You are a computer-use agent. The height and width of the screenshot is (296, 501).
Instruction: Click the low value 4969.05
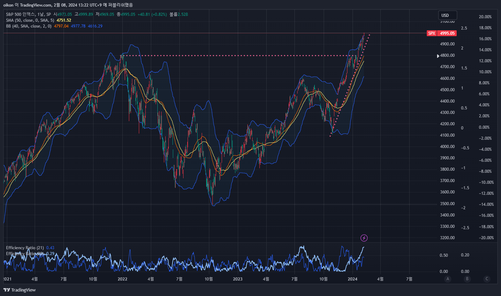107,14
